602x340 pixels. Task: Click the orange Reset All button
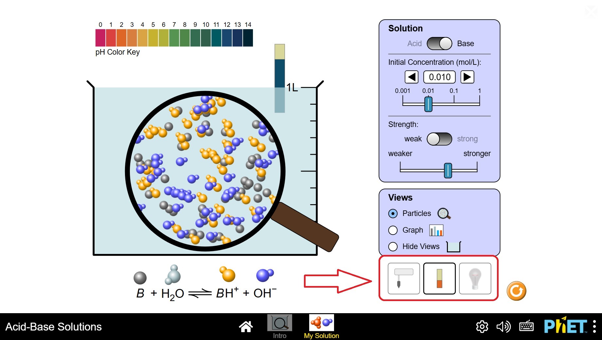[516, 291]
